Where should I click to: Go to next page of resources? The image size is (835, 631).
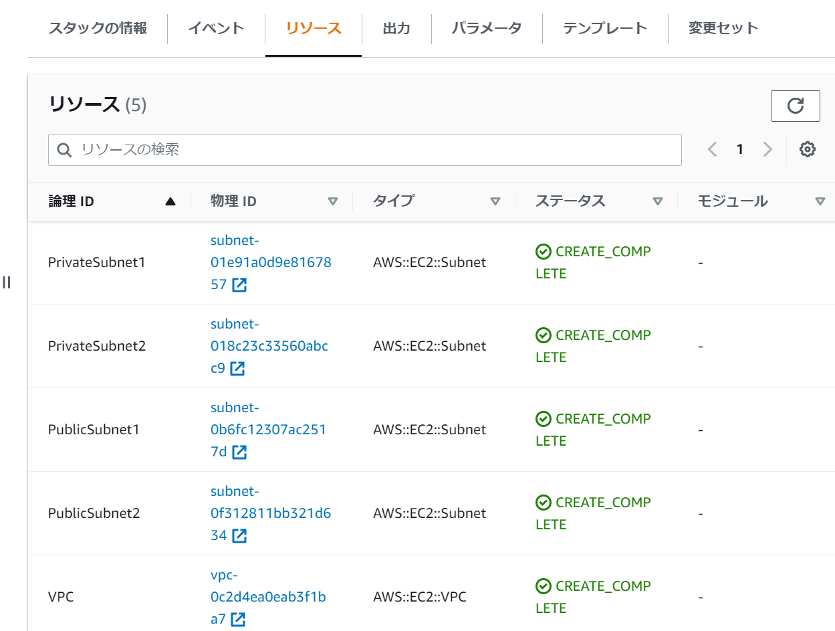click(767, 150)
